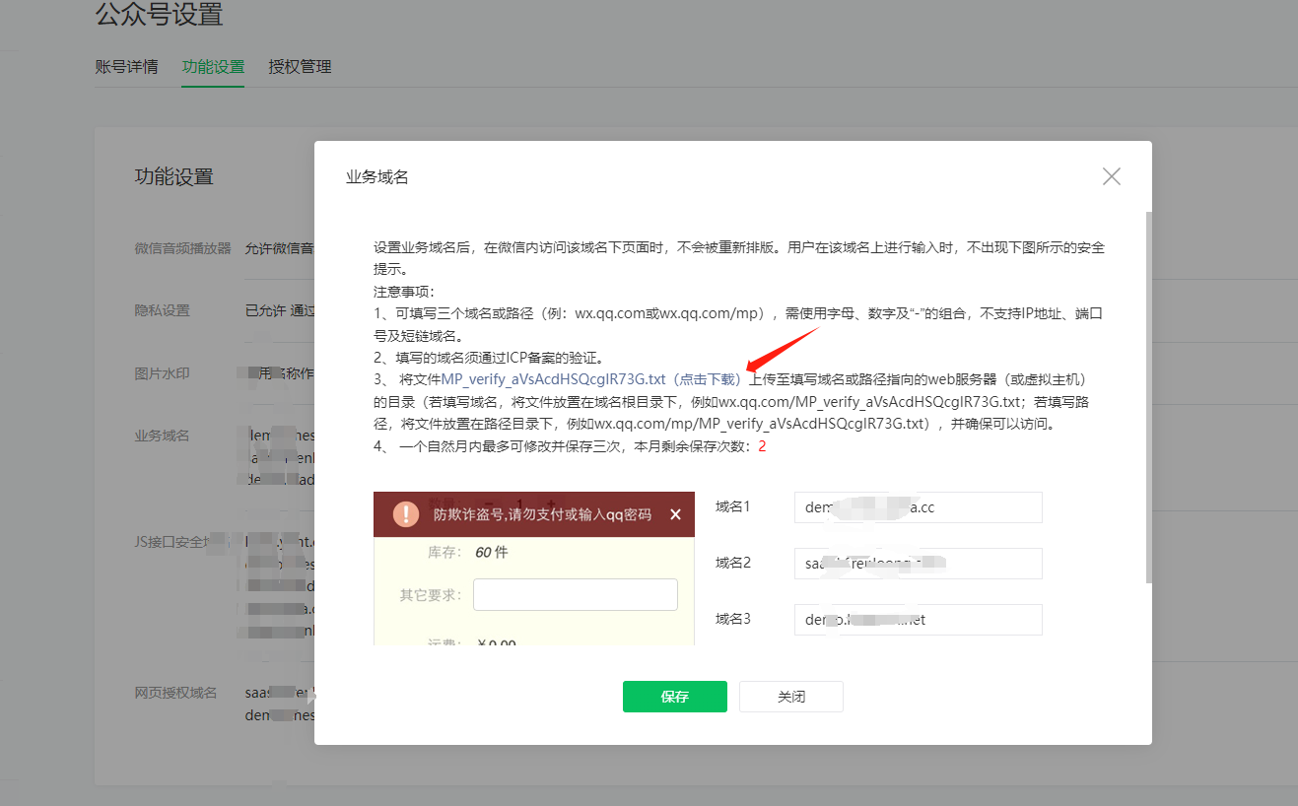This screenshot has height=806, width=1298.
Task: Click the 图片水印 setting label
Action: pyautogui.click(x=163, y=373)
